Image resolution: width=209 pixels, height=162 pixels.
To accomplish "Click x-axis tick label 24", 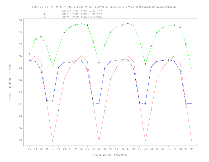I will pyautogui.click(x=76, y=149).
